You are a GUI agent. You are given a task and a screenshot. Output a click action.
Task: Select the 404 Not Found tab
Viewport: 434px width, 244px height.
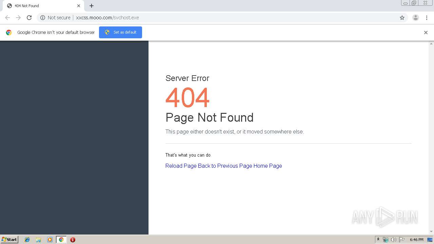click(x=43, y=6)
